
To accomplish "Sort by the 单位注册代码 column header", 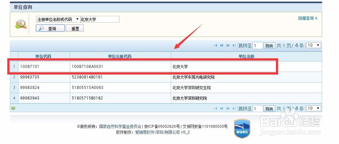I will click(x=120, y=56).
